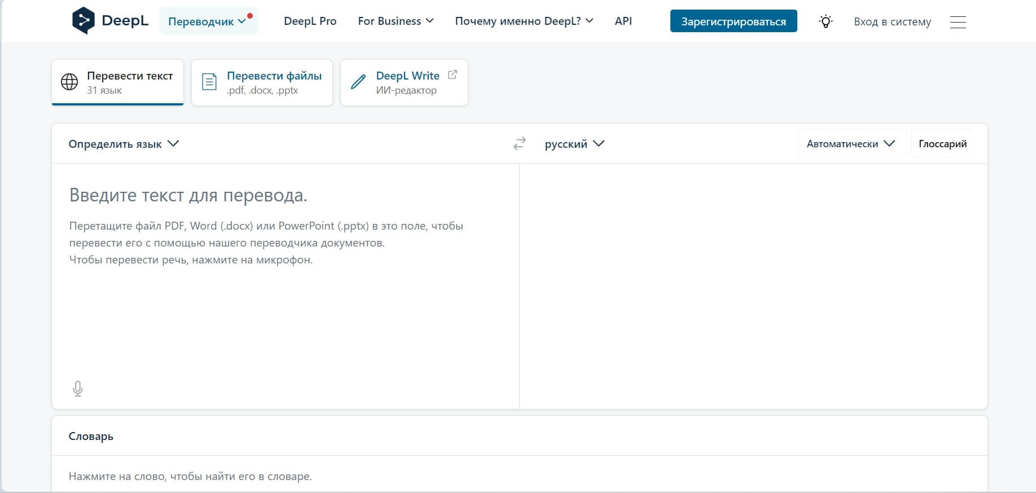Viewport: 1036px width, 493px height.
Task: Open the Глоссарий button
Action: [x=942, y=144]
